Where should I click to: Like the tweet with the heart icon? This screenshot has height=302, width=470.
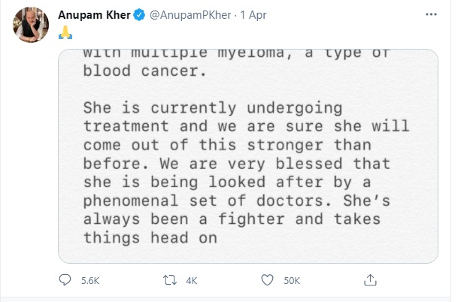[266, 281]
